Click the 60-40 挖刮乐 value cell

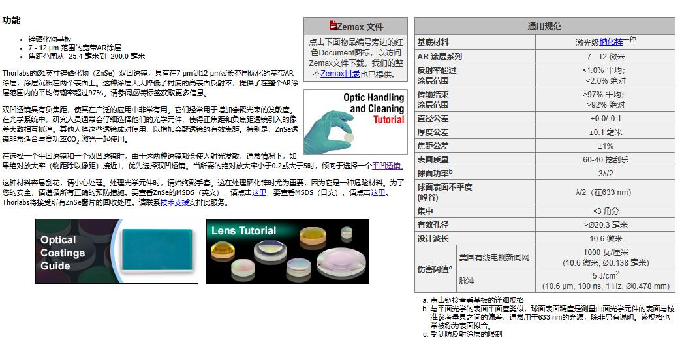coord(606,160)
